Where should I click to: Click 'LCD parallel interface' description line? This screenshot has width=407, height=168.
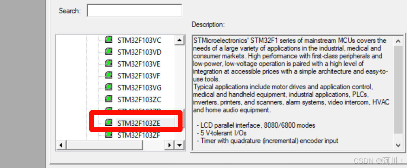tap(256, 125)
